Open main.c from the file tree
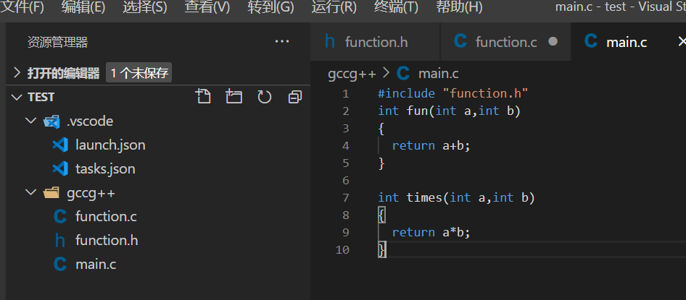 [96, 264]
